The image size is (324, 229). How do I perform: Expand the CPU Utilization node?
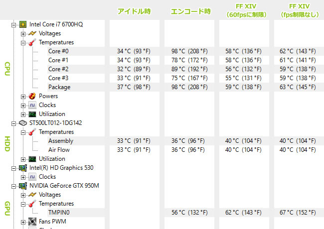23,114
